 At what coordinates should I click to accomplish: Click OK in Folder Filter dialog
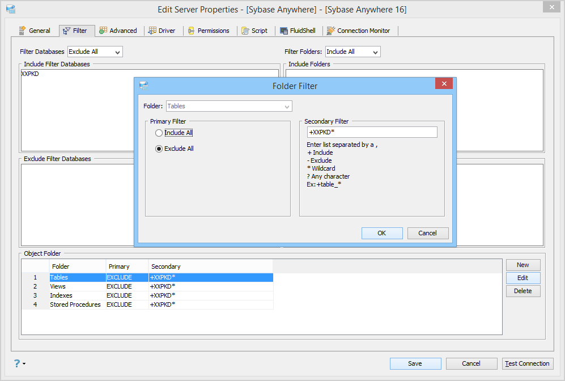coord(382,233)
